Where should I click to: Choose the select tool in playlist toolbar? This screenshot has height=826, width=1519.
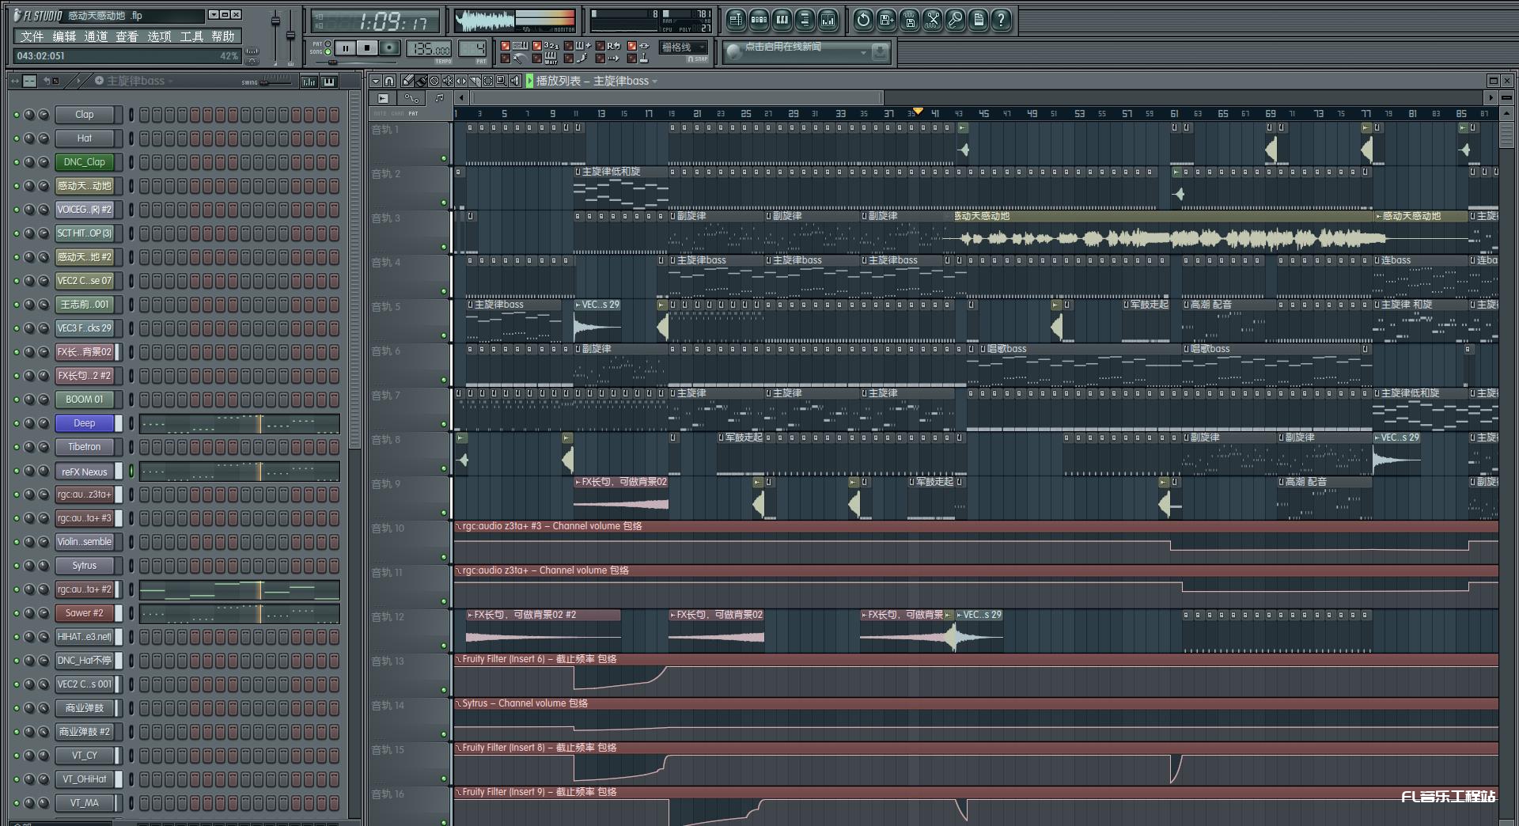[x=488, y=81]
